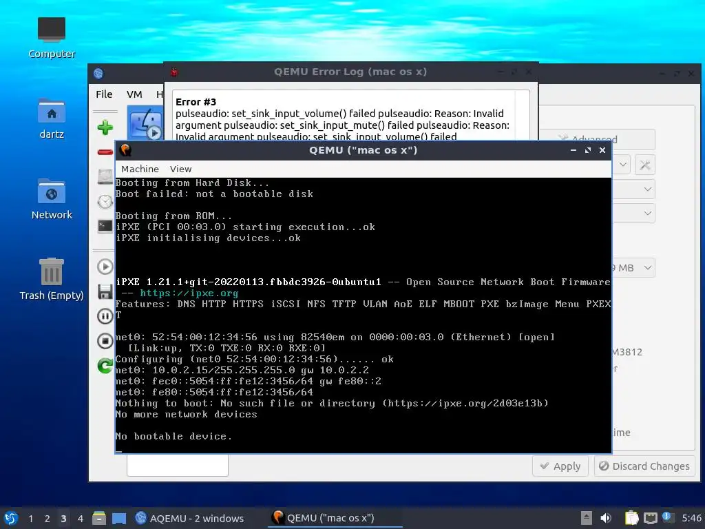Save VM state with floppy disk icon

click(x=105, y=291)
